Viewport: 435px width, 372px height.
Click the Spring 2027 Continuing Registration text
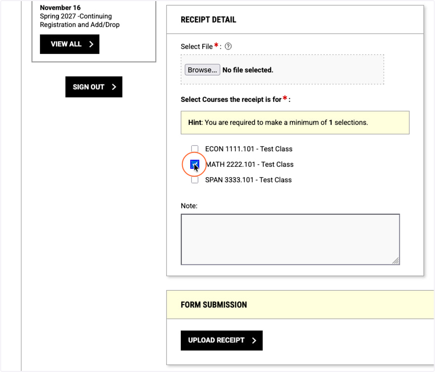[80, 21]
